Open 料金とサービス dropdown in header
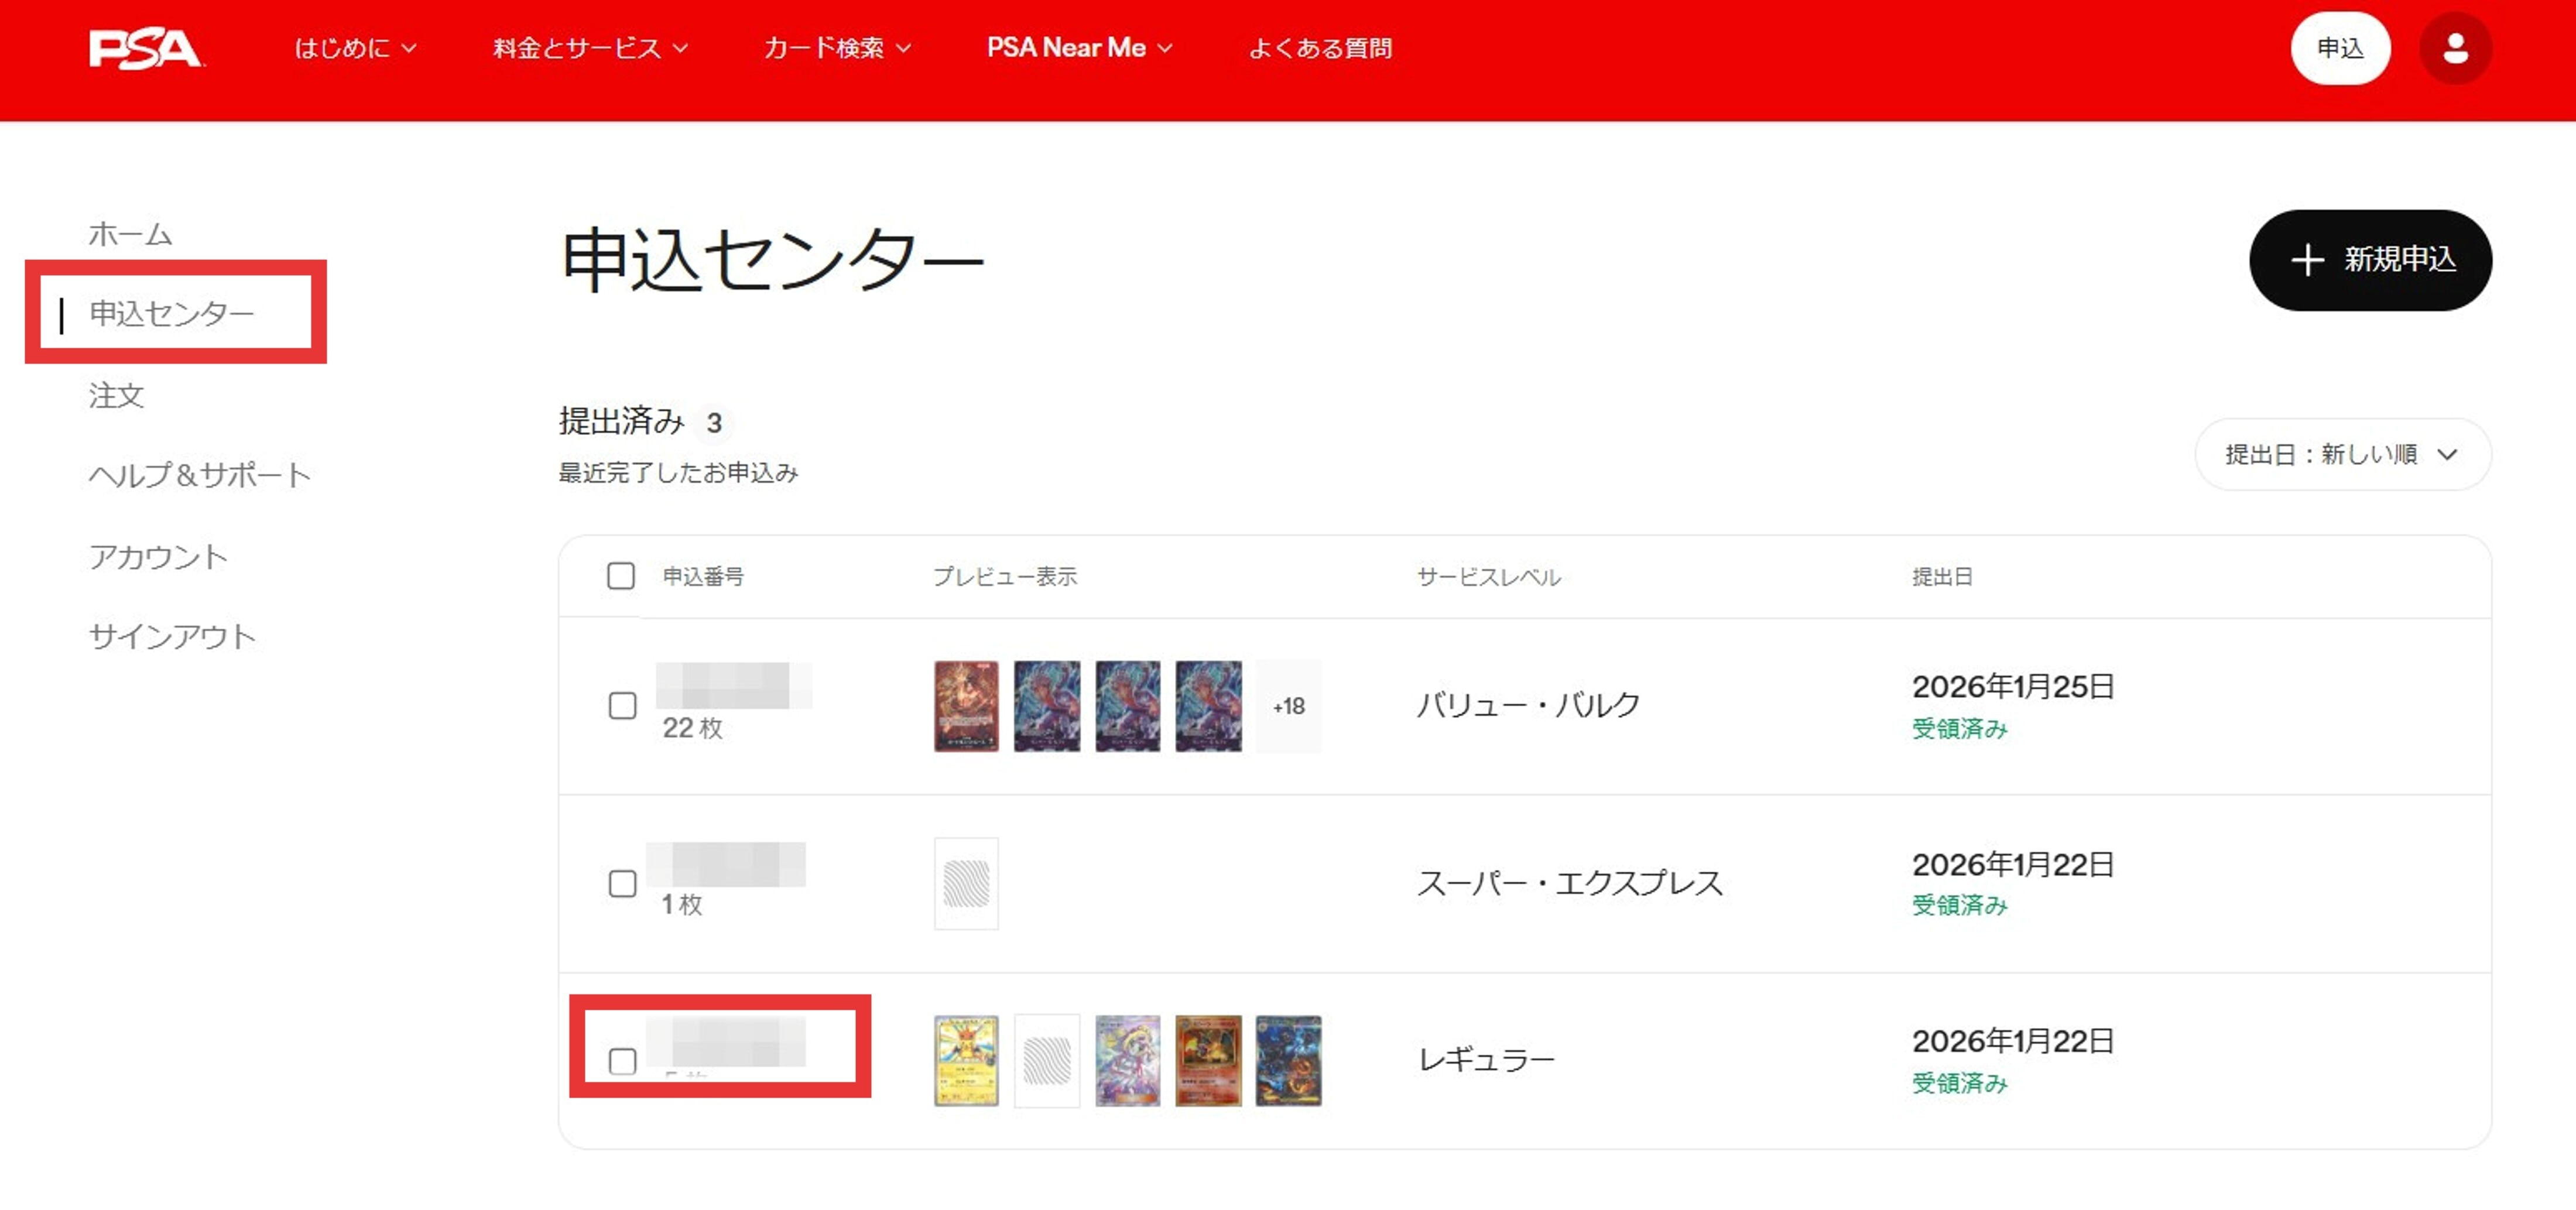The height and width of the screenshot is (1210, 2576). click(590, 48)
